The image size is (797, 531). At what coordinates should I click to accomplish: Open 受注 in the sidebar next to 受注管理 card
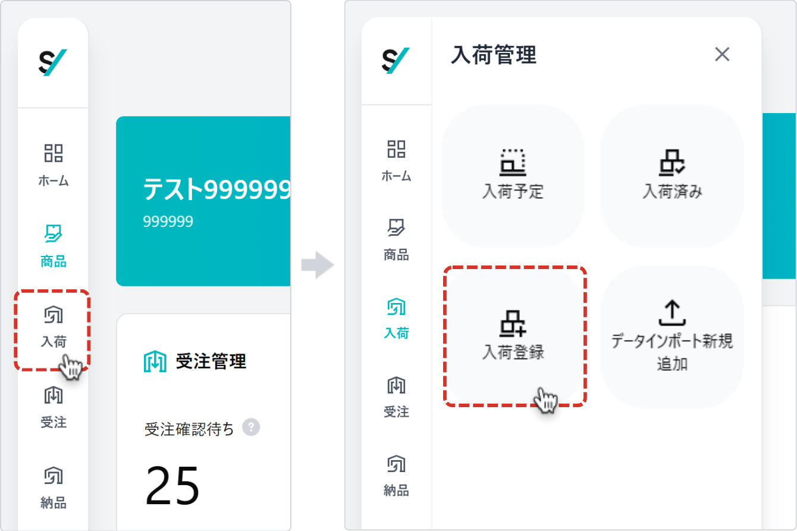[54, 407]
